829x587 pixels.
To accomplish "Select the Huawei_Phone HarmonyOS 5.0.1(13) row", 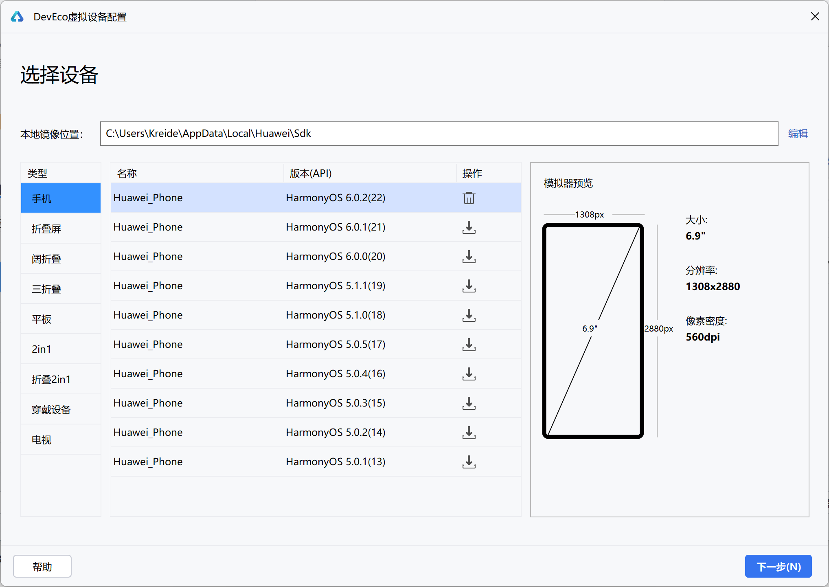I will tap(316, 462).
